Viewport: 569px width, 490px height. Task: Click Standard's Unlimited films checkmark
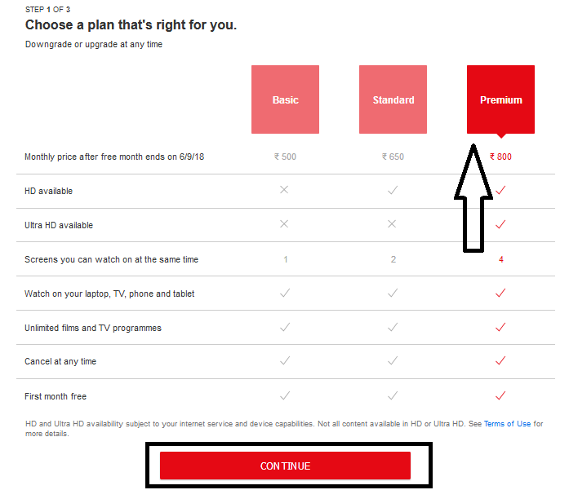393,327
